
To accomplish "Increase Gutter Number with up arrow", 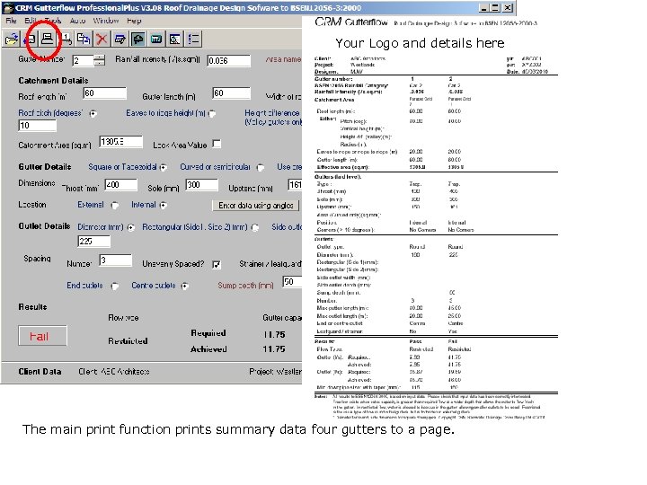I will pos(100,57).
